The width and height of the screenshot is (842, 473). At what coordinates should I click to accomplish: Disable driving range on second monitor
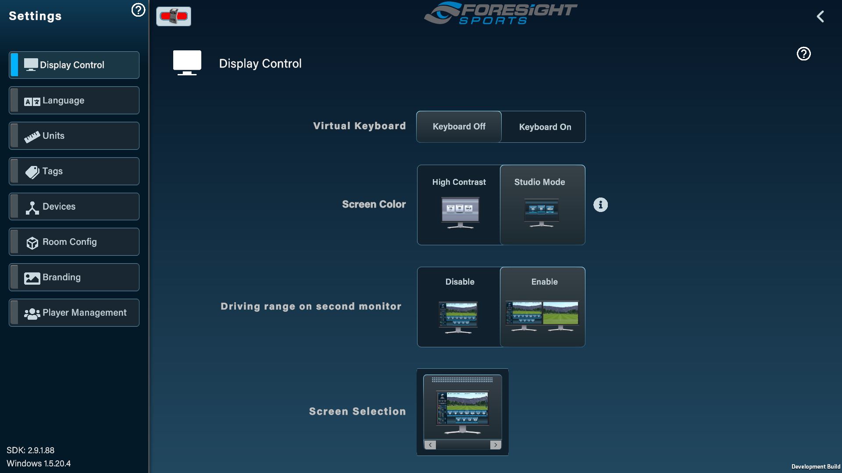[459, 307]
